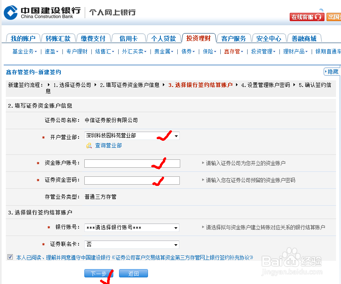This screenshot has height=284, width=341.
Task: Open 在线客服 online customer service
Action: click(307, 17)
